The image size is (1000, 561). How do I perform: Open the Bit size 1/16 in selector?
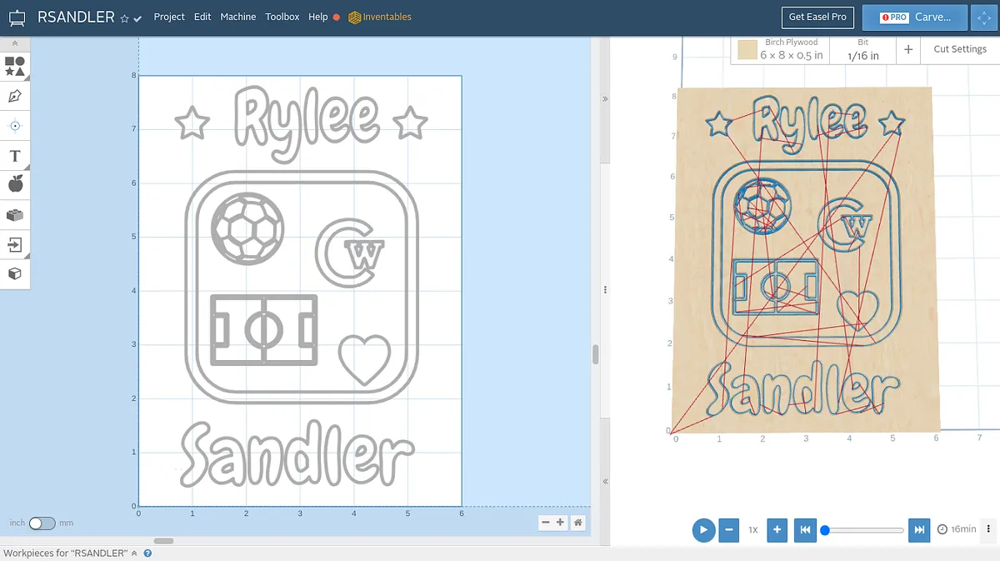pos(862,49)
